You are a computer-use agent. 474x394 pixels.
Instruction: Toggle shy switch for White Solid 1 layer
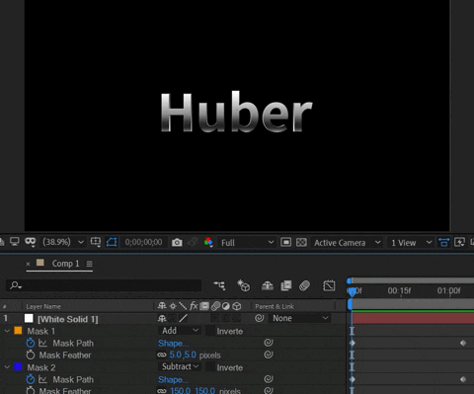tap(162, 318)
